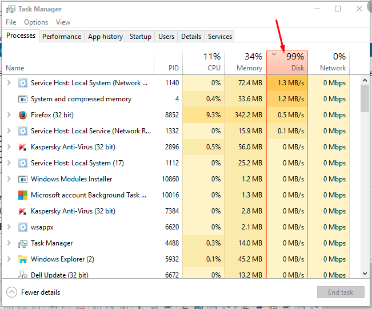Click the Firefox process icon

coord(23,115)
